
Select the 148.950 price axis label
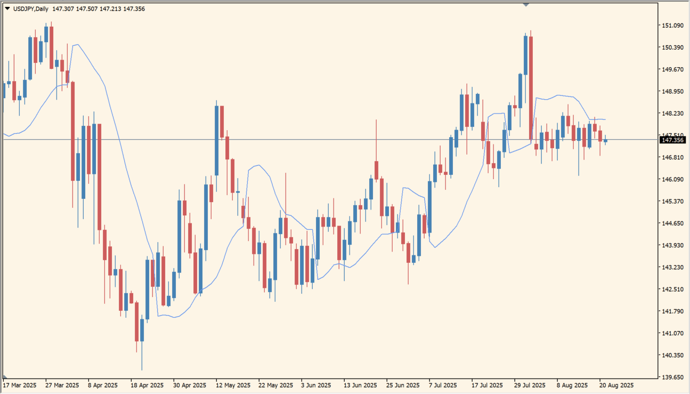(x=673, y=91)
